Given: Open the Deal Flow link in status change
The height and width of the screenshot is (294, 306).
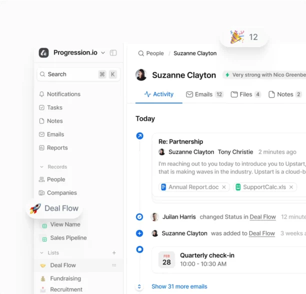Looking at the screenshot, I should [262, 217].
